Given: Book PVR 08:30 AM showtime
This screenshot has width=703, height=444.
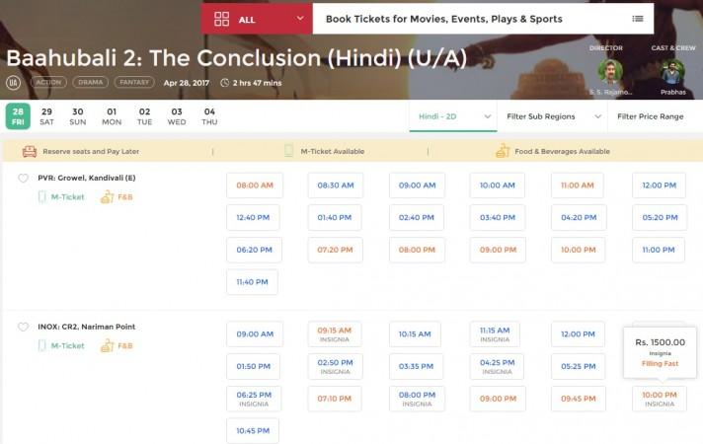Looking at the screenshot, I should [336, 185].
